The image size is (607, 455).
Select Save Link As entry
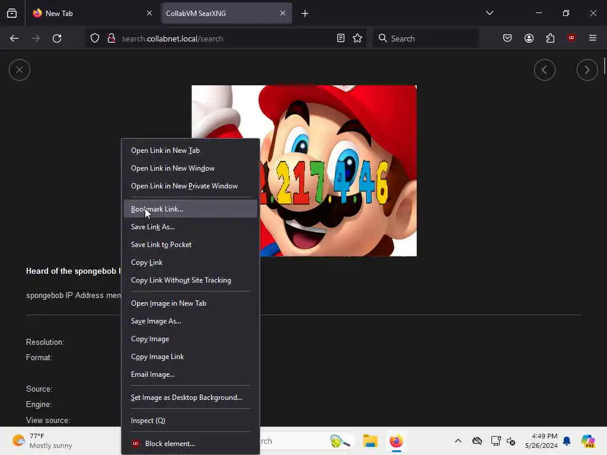[x=190, y=227]
